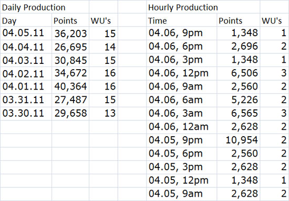Select the 04.05.11 date cell
Image resolution: width=289 pixels, height=201 pixels.
pyautogui.click(x=26, y=33)
